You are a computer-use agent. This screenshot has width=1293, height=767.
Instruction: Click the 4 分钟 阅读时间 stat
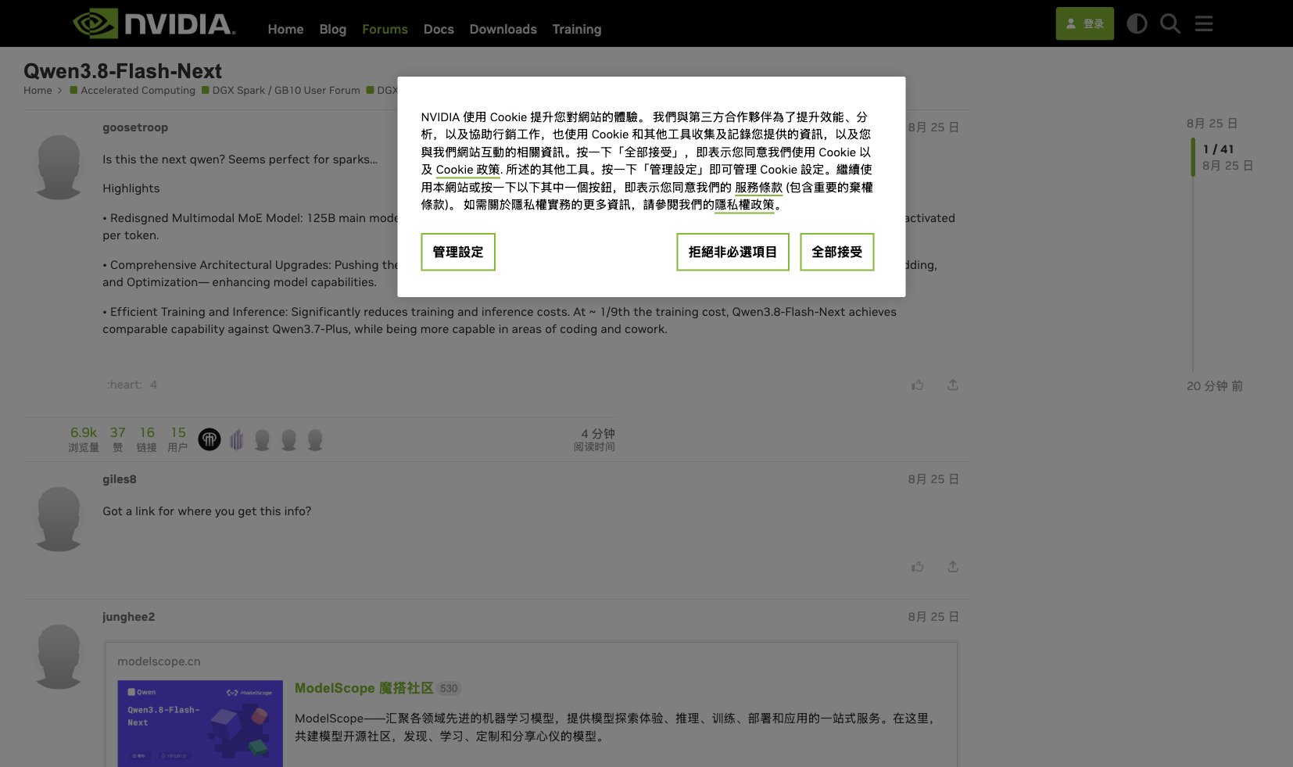595,439
